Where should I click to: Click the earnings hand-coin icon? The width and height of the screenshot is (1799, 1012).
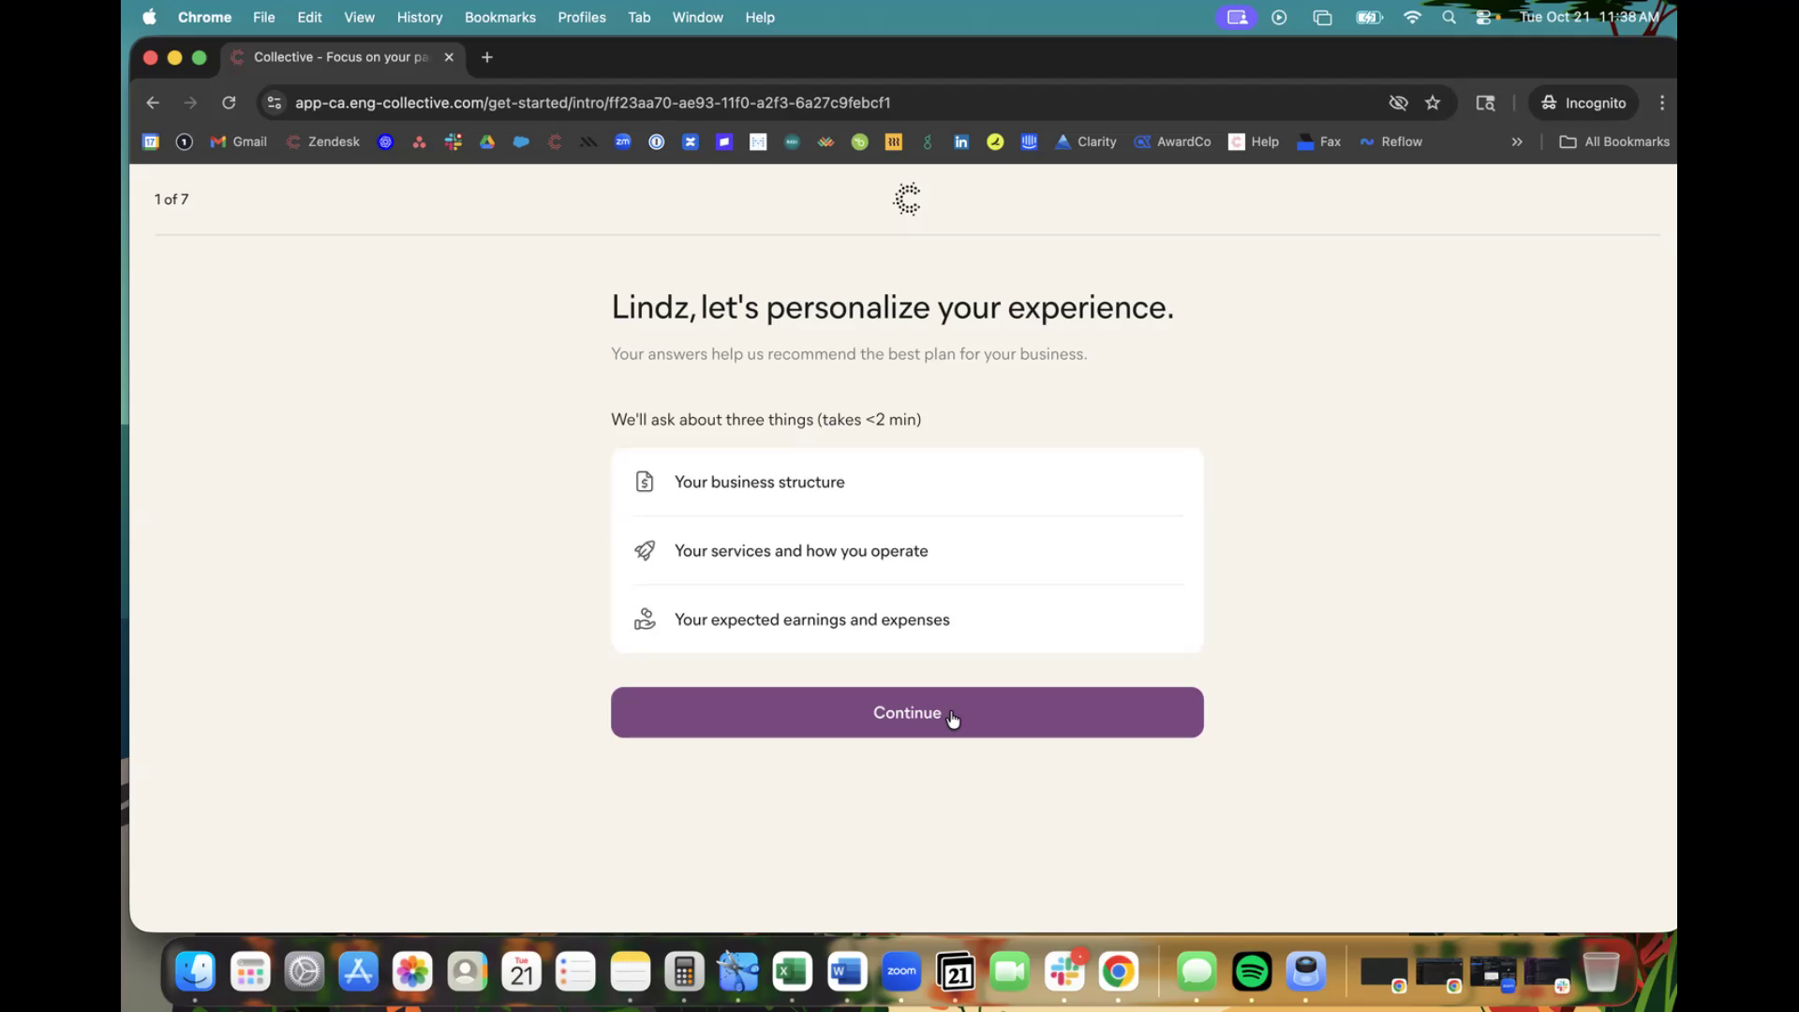point(645,619)
